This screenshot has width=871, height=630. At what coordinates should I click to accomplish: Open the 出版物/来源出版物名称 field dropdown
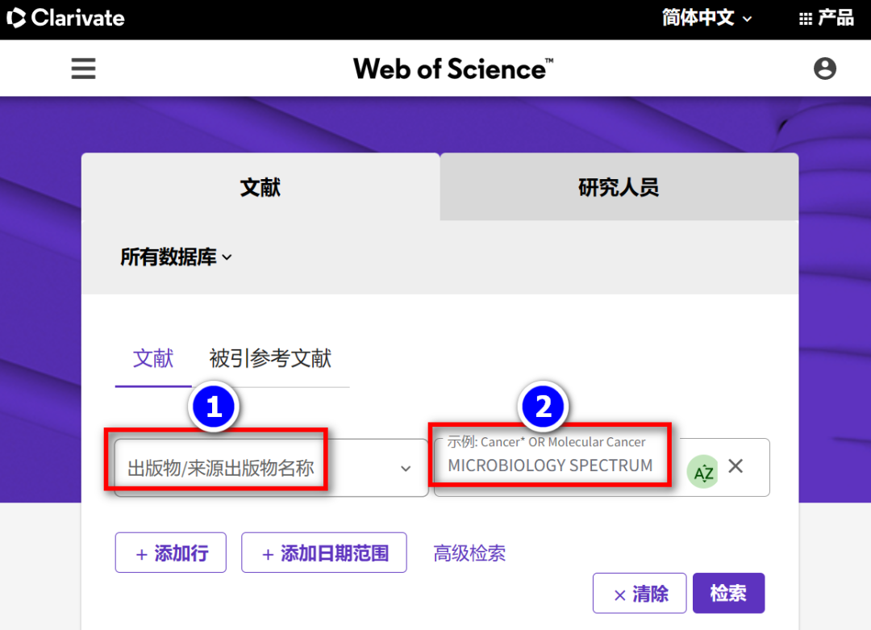click(271, 468)
